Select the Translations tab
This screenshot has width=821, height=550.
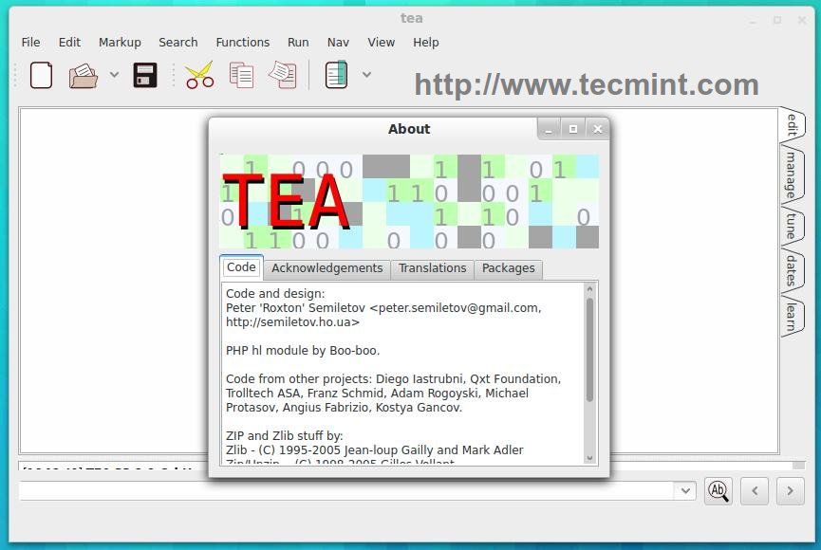tap(432, 268)
